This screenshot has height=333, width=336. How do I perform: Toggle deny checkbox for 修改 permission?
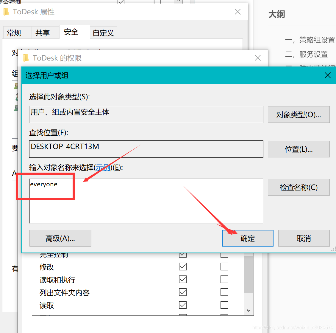click(224, 267)
